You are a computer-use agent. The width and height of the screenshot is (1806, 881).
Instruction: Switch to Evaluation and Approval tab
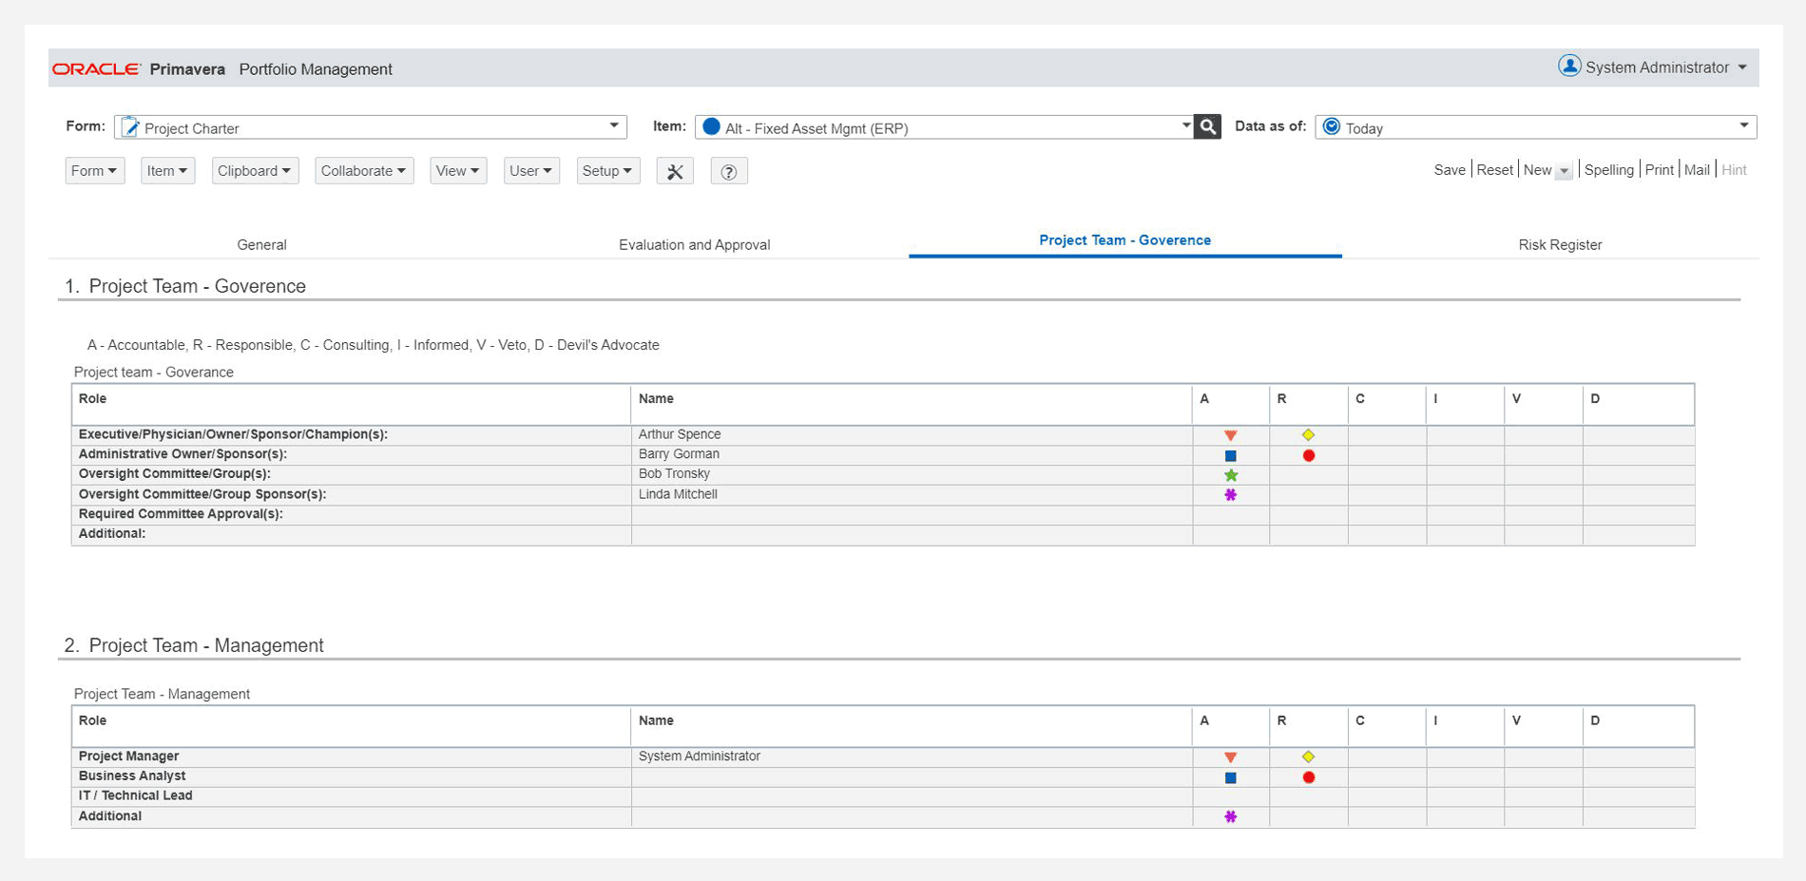point(694,245)
